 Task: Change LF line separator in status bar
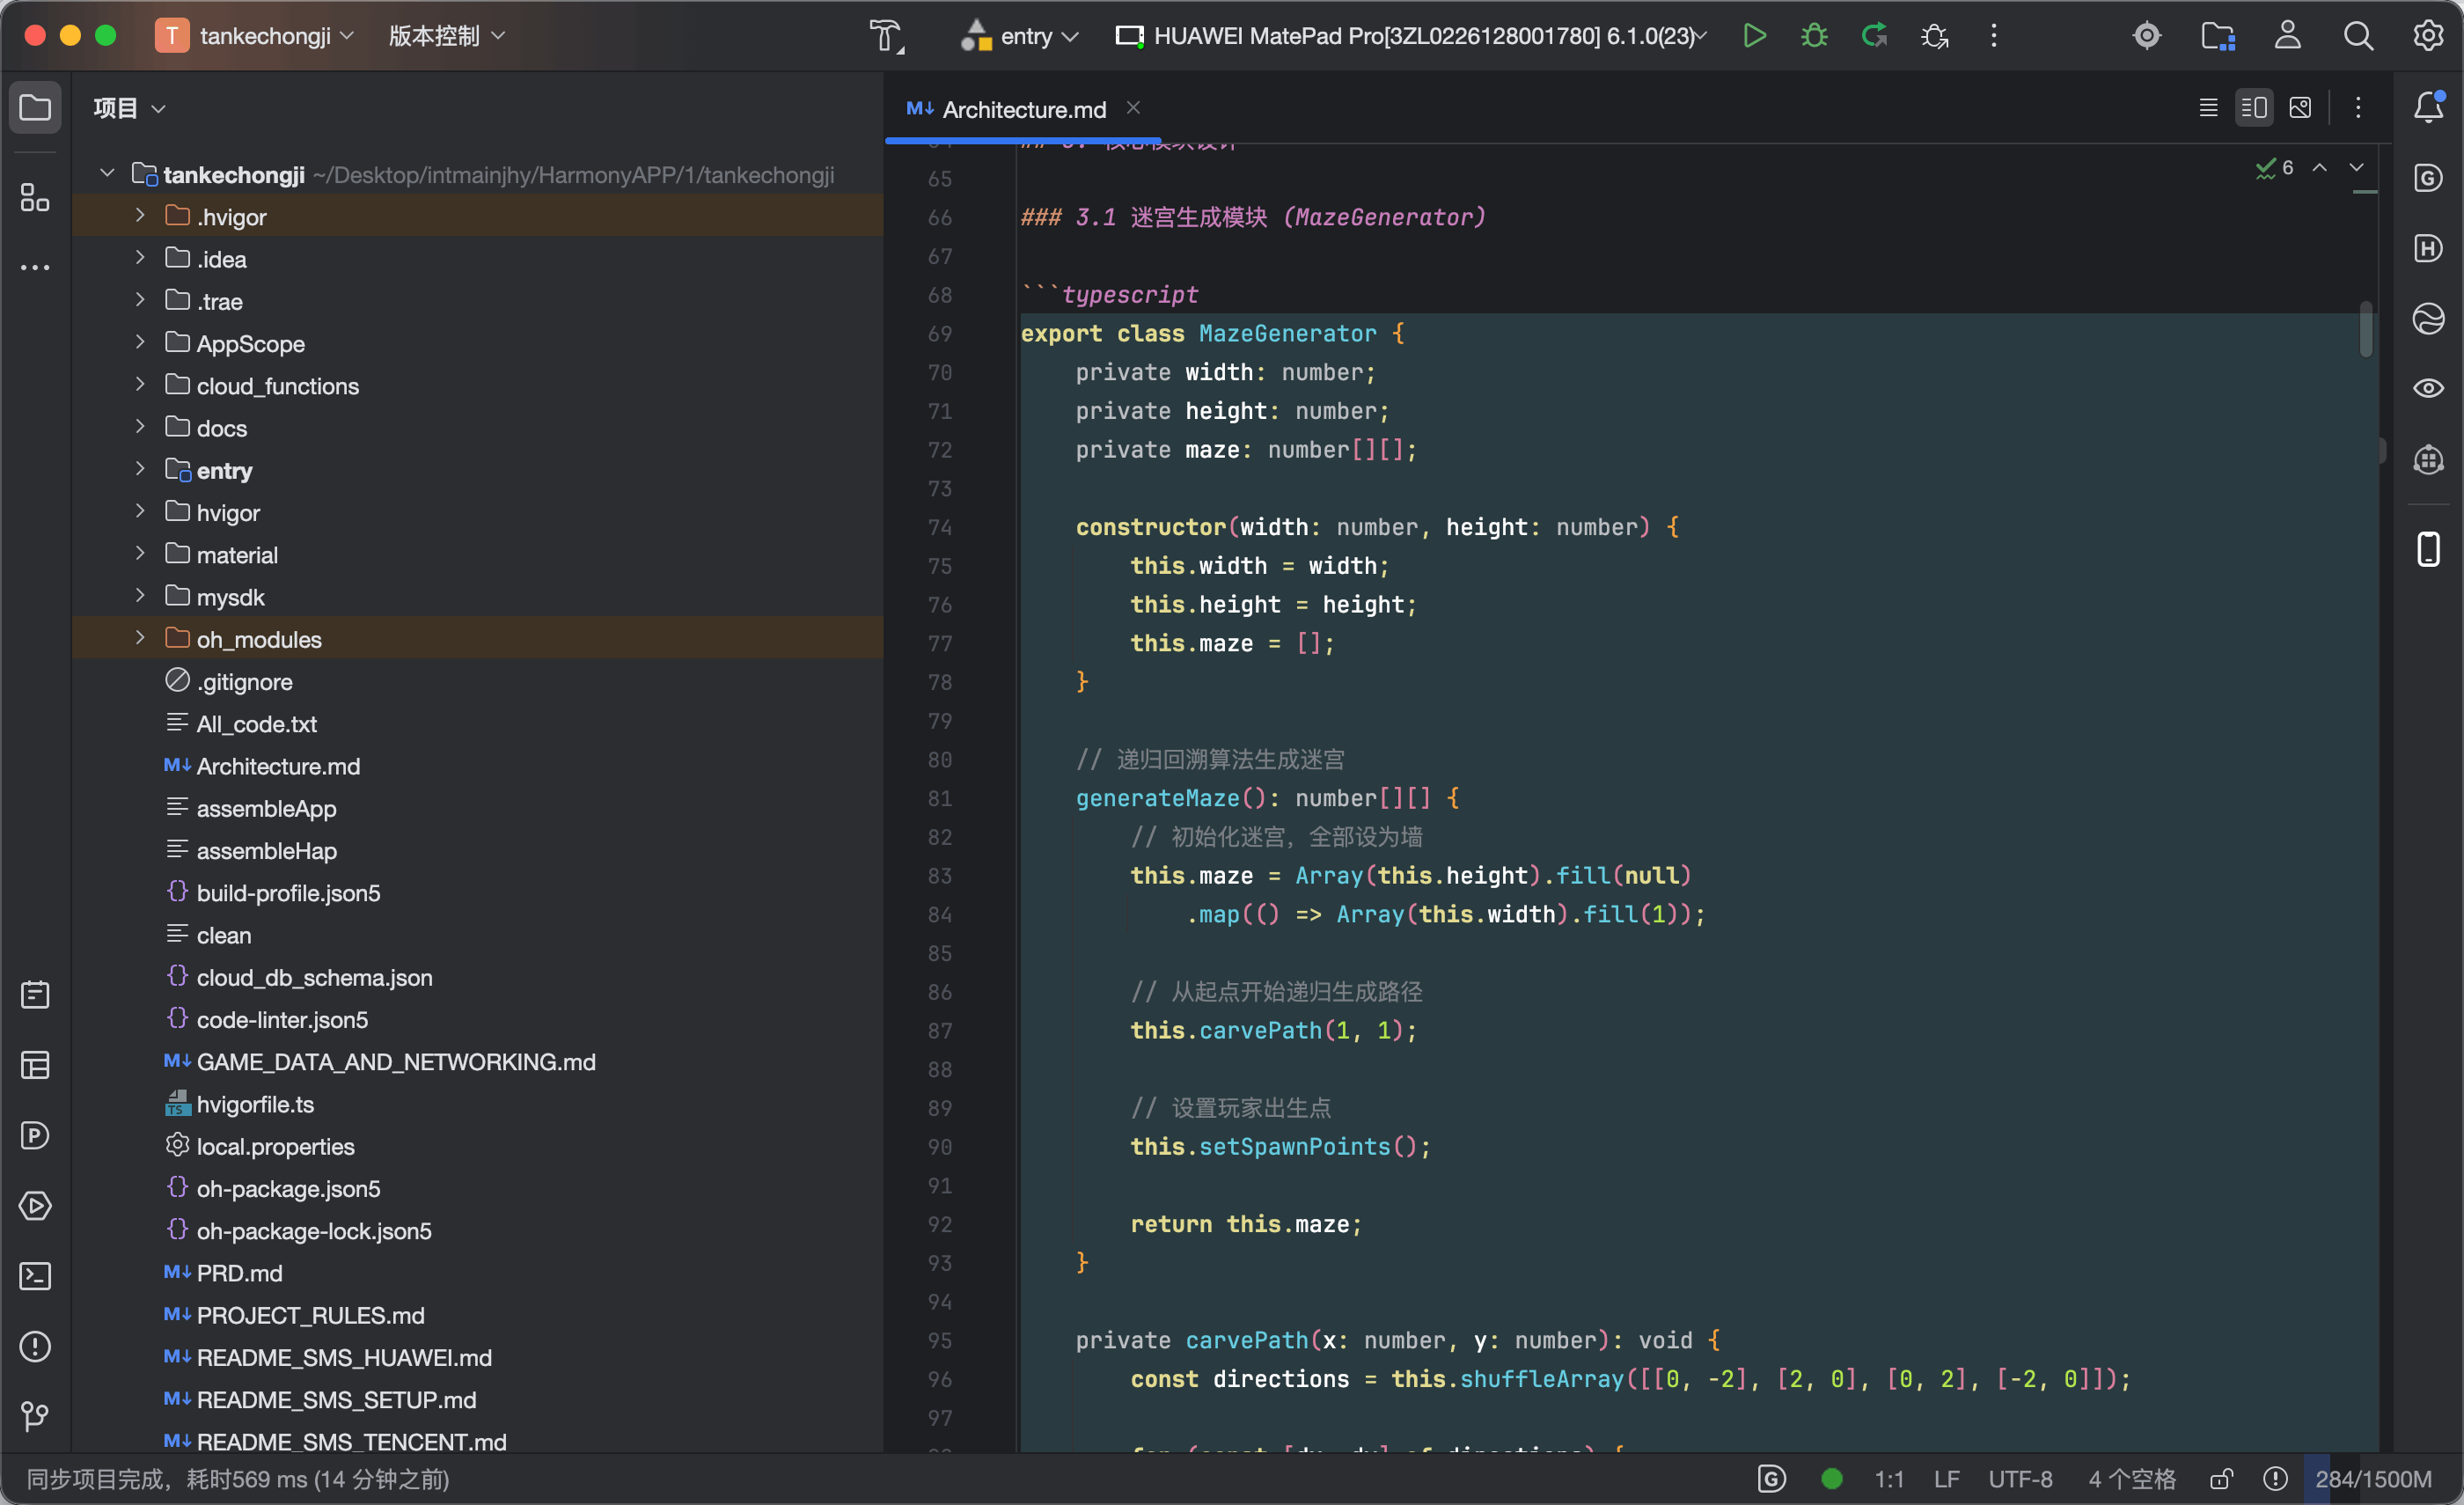1946,1478
